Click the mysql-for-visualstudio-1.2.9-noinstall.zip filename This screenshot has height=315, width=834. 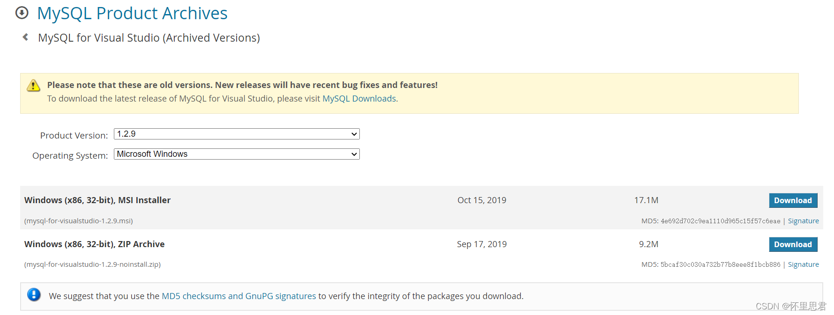click(92, 264)
